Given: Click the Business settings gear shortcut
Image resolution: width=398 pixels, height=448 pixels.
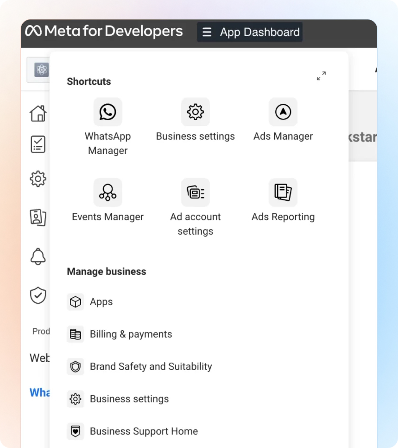Looking at the screenshot, I should [x=195, y=112].
